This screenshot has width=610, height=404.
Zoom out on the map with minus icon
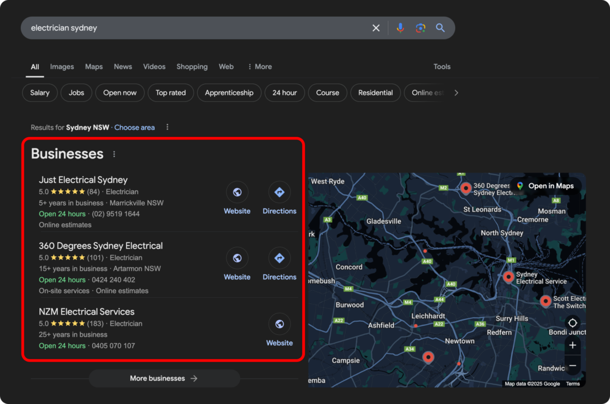click(572, 365)
